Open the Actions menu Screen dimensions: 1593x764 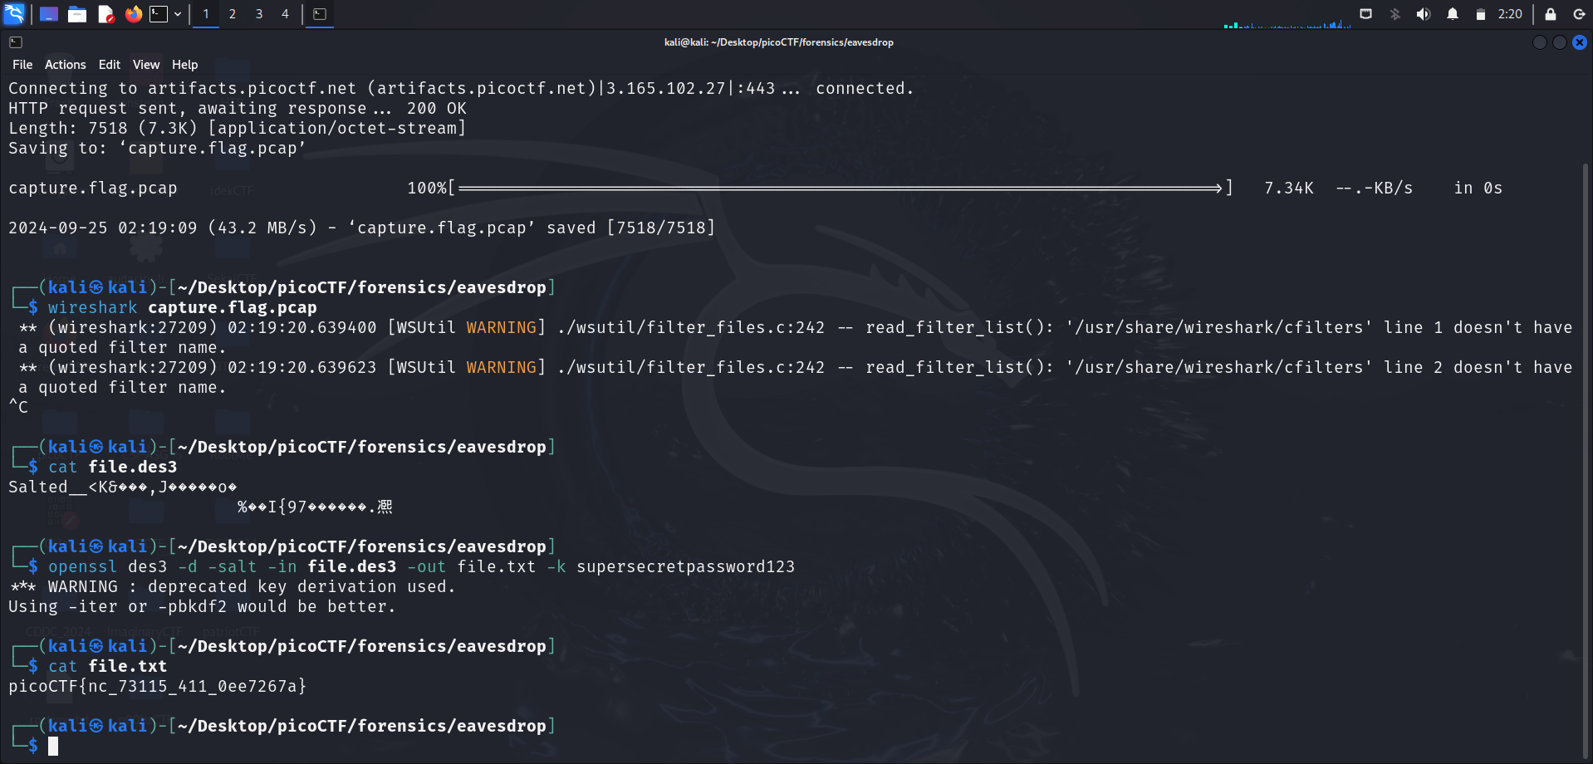65,65
